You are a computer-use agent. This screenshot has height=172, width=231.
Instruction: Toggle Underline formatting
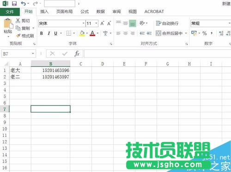pyautogui.click(x=56, y=33)
